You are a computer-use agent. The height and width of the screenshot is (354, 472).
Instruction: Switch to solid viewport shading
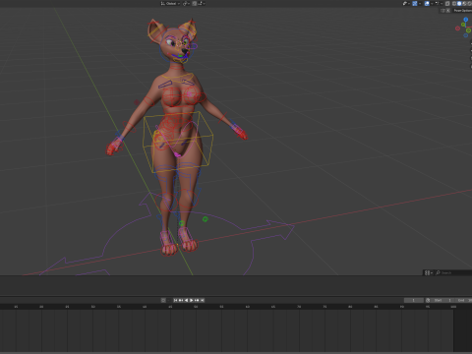click(x=459, y=4)
